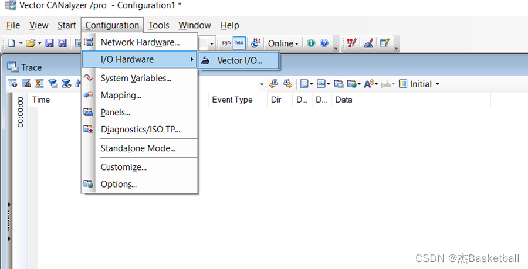This screenshot has width=528, height=269.
Task: Click the blue help question icon
Action: coord(324,43)
